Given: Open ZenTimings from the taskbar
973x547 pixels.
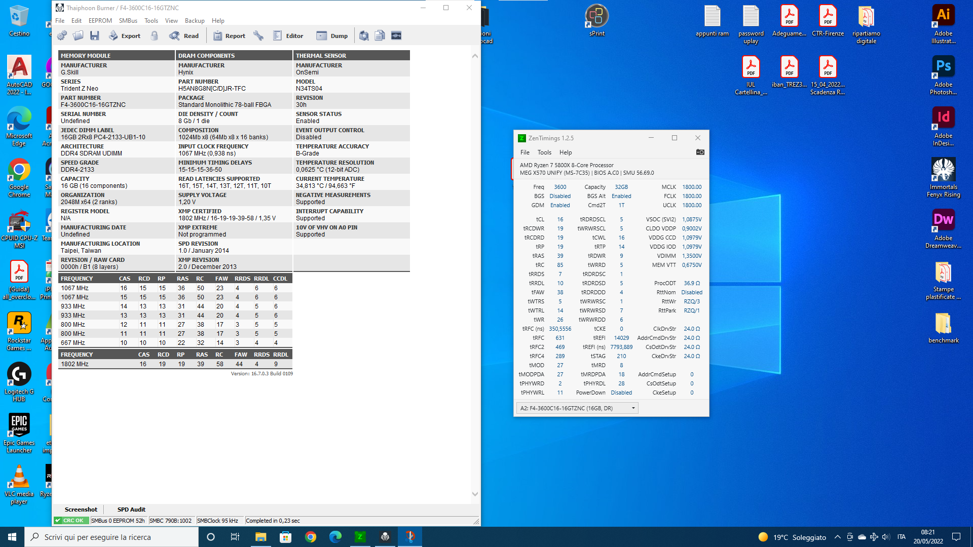Looking at the screenshot, I should pyautogui.click(x=360, y=537).
